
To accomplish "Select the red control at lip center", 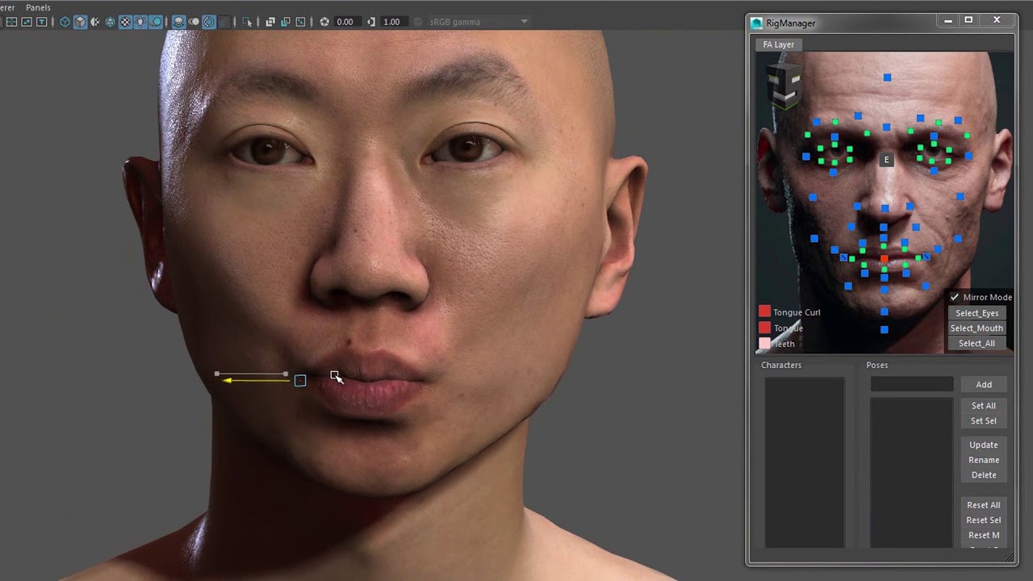I will tap(885, 259).
